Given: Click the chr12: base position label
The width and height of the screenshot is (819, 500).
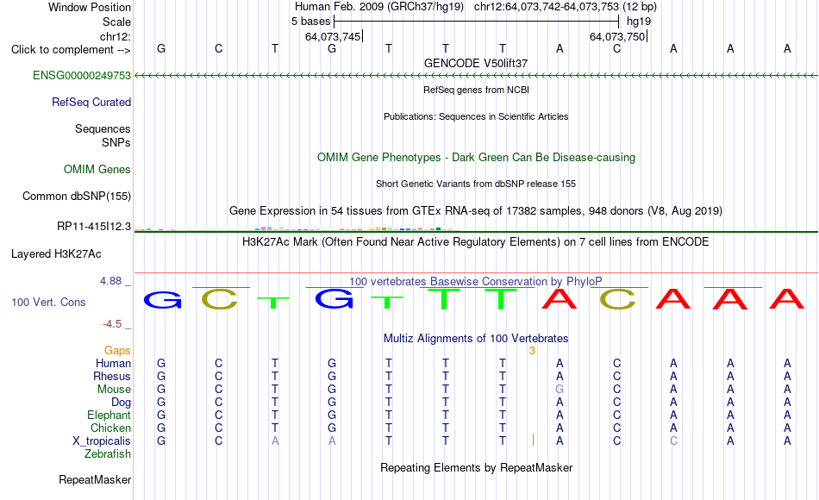Looking at the screenshot, I should pyautogui.click(x=115, y=36).
